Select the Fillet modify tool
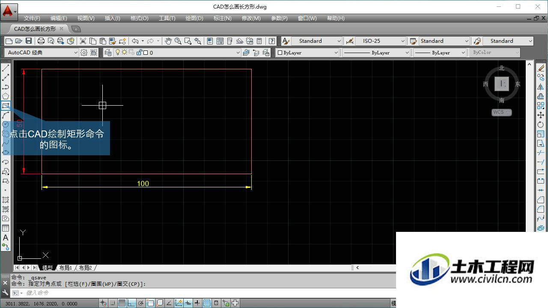 (541, 209)
